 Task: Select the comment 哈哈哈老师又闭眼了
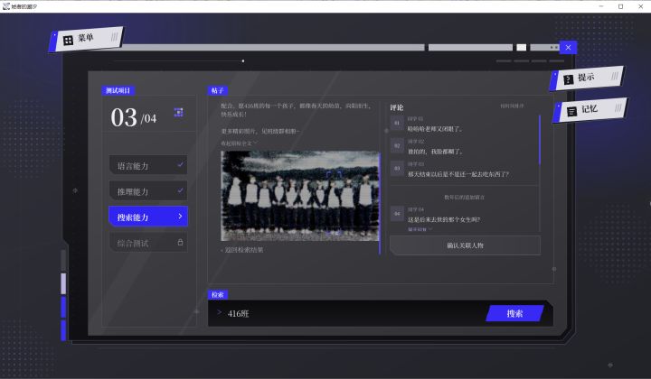435,129
